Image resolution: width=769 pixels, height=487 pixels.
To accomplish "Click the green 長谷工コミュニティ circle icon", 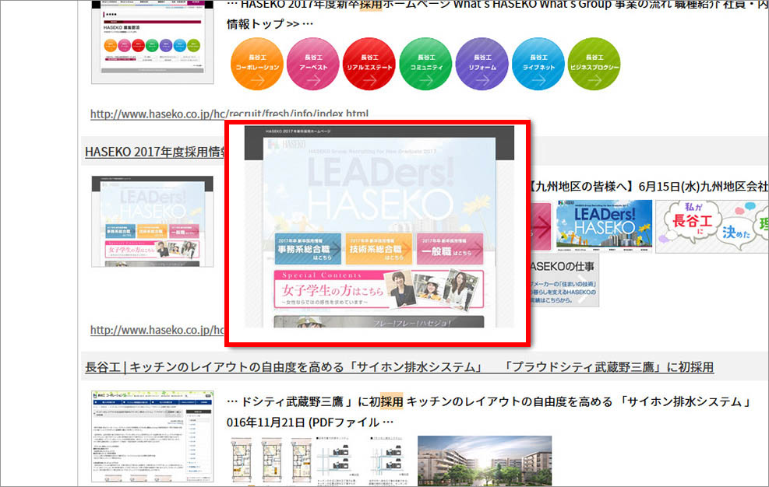I will click(x=425, y=65).
